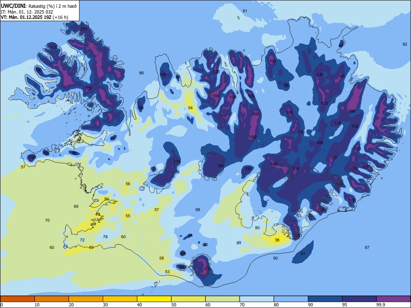This screenshot has height=308, width=411.
Task: Choose the yellow-green 50–60 legend swatch
Action: tap(188, 299)
